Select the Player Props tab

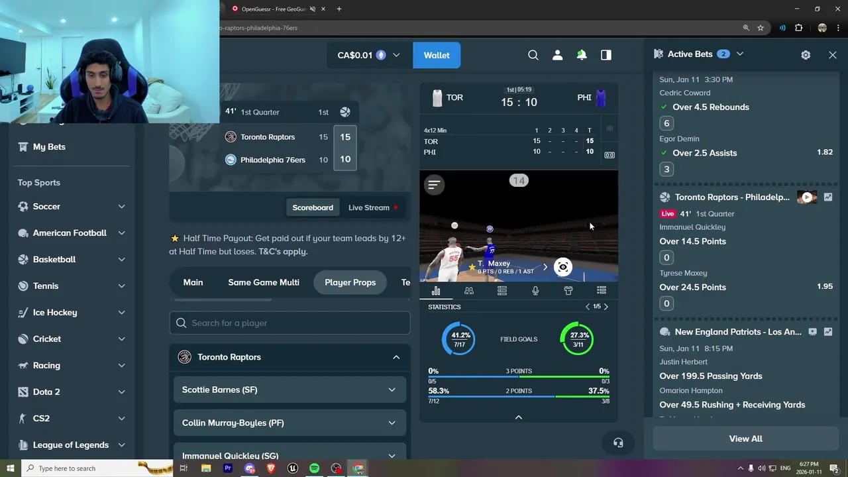coord(350,282)
